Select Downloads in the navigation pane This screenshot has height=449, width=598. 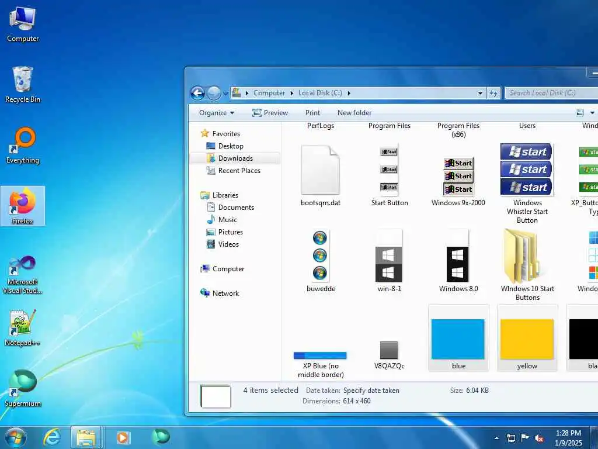(x=235, y=158)
